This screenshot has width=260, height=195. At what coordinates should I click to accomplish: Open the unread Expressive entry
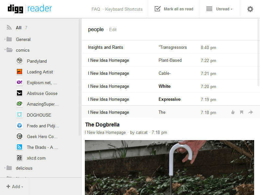170,99
